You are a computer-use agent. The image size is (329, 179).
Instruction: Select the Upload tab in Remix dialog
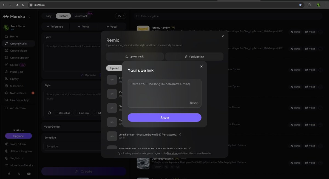[x=115, y=68]
